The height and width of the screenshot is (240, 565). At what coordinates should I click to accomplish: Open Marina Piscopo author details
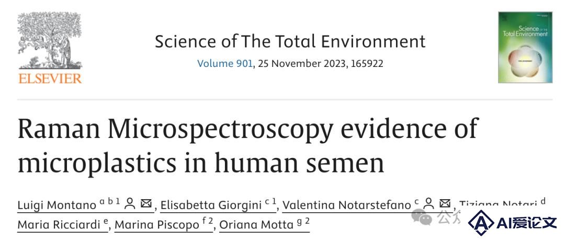coord(157,225)
